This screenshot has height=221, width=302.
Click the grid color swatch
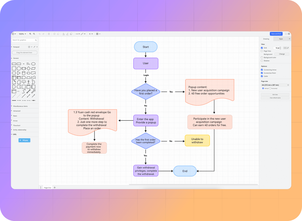point(285,48)
